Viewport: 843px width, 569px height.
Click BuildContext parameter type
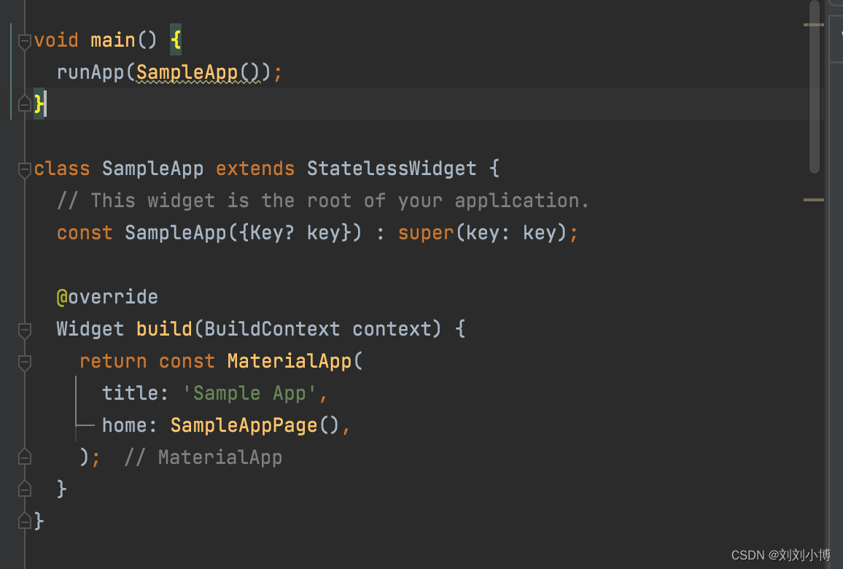tap(272, 328)
